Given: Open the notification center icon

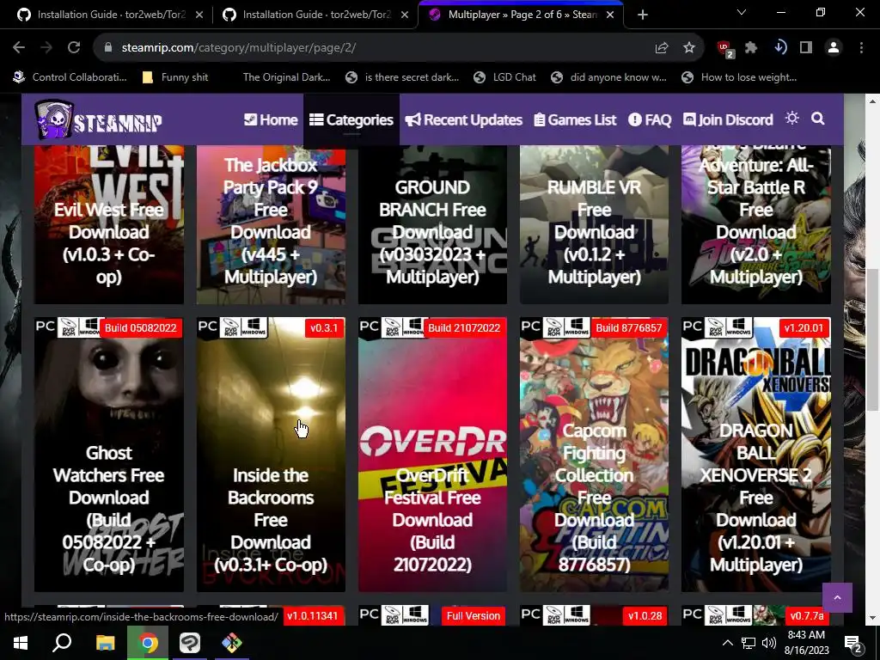Looking at the screenshot, I should [853, 643].
